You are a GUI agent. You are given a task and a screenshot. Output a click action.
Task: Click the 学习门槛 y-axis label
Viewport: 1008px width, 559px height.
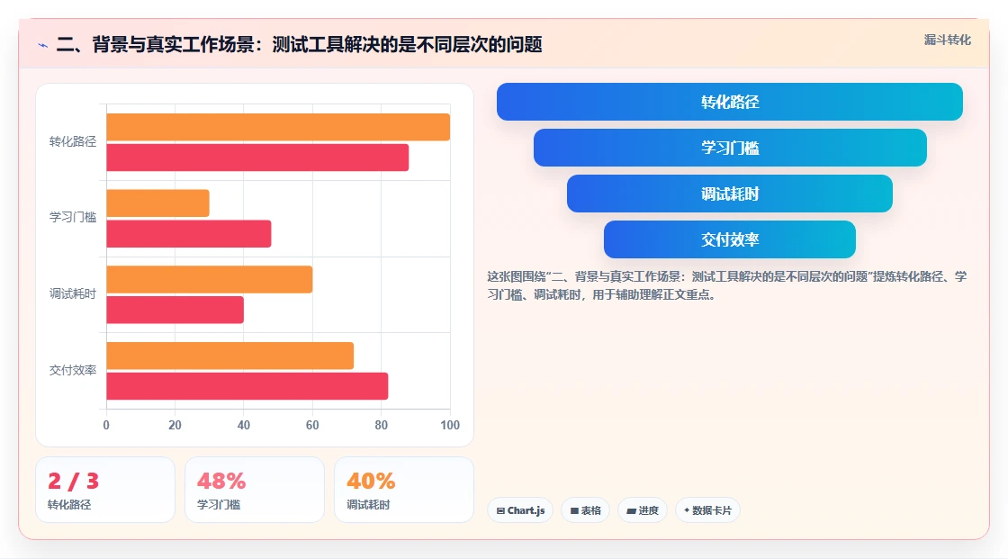[x=73, y=218]
